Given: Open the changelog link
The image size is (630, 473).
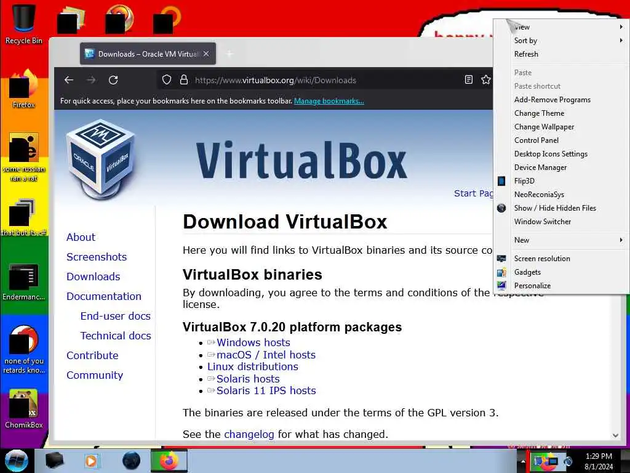Looking at the screenshot, I should 249,434.
